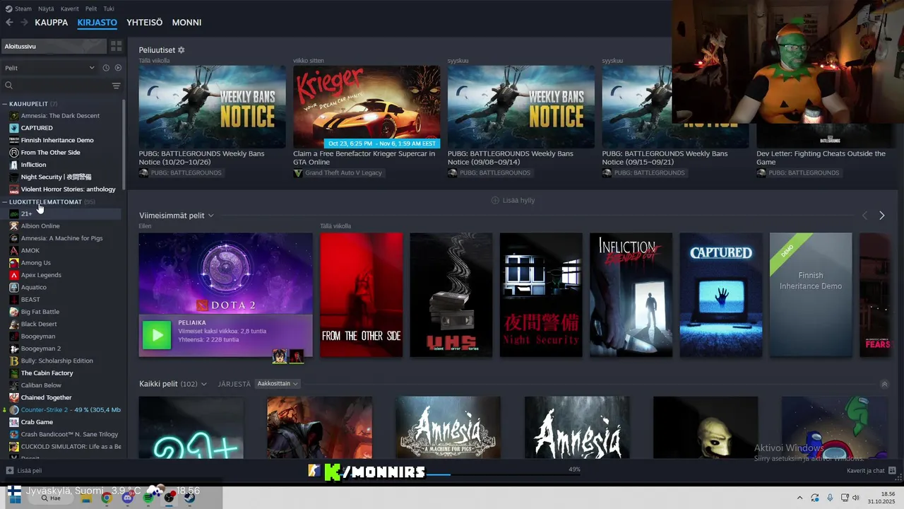Collapse the KAUHUPELIT category

pyautogui.click(x=5, y=104)
